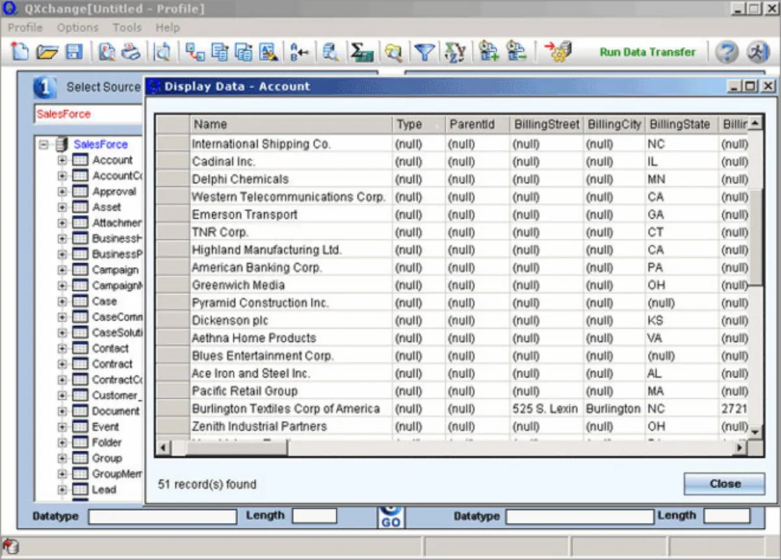781x560 pixels.
Task: Click the vertical scrollbar down arrow in grid
Action: 754,432
